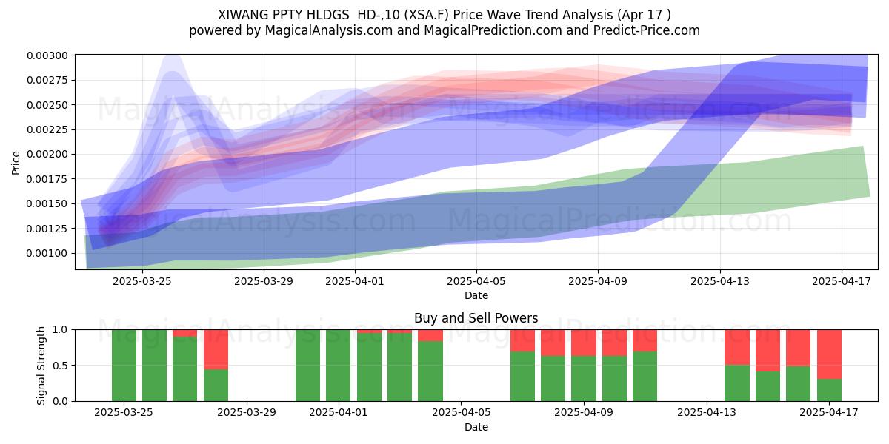Click price axis tick 0.00275

pyautogui.click(x=48, y=80)
